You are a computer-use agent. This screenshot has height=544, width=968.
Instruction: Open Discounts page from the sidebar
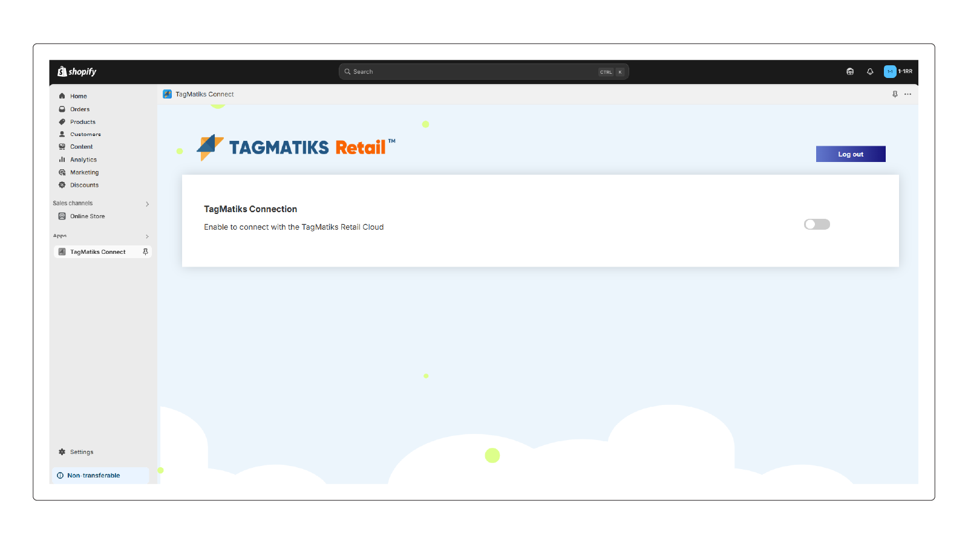click(x=84, y=185)
